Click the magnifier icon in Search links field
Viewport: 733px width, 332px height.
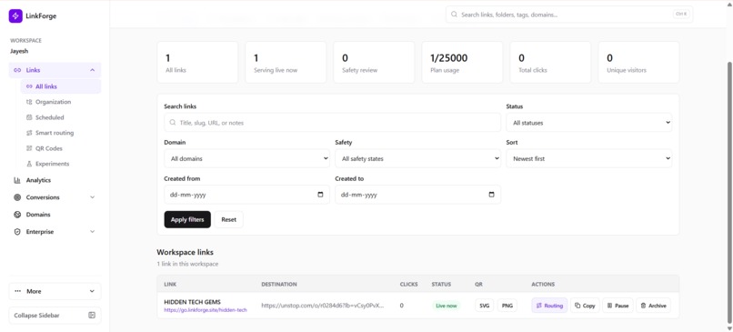tap(173, 123)
